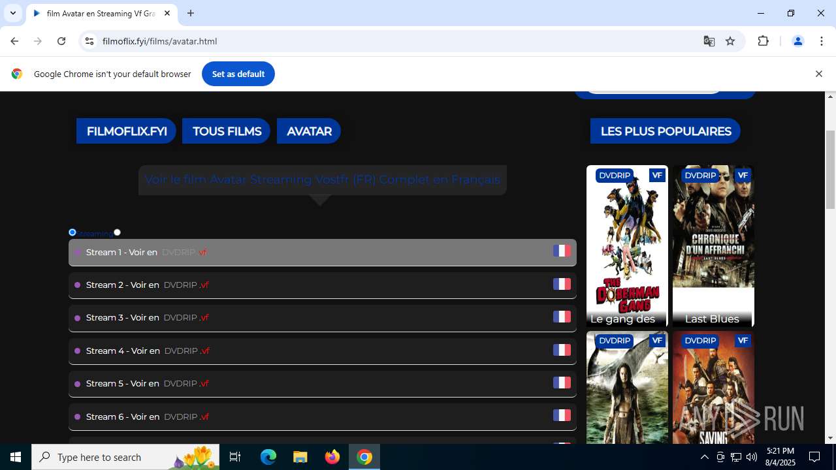836x470 pixels.
Task: Click DVDRIP badge on Doberman Gang poster
Action: (615, 175)
